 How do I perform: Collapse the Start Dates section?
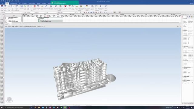tap(183, 46)
